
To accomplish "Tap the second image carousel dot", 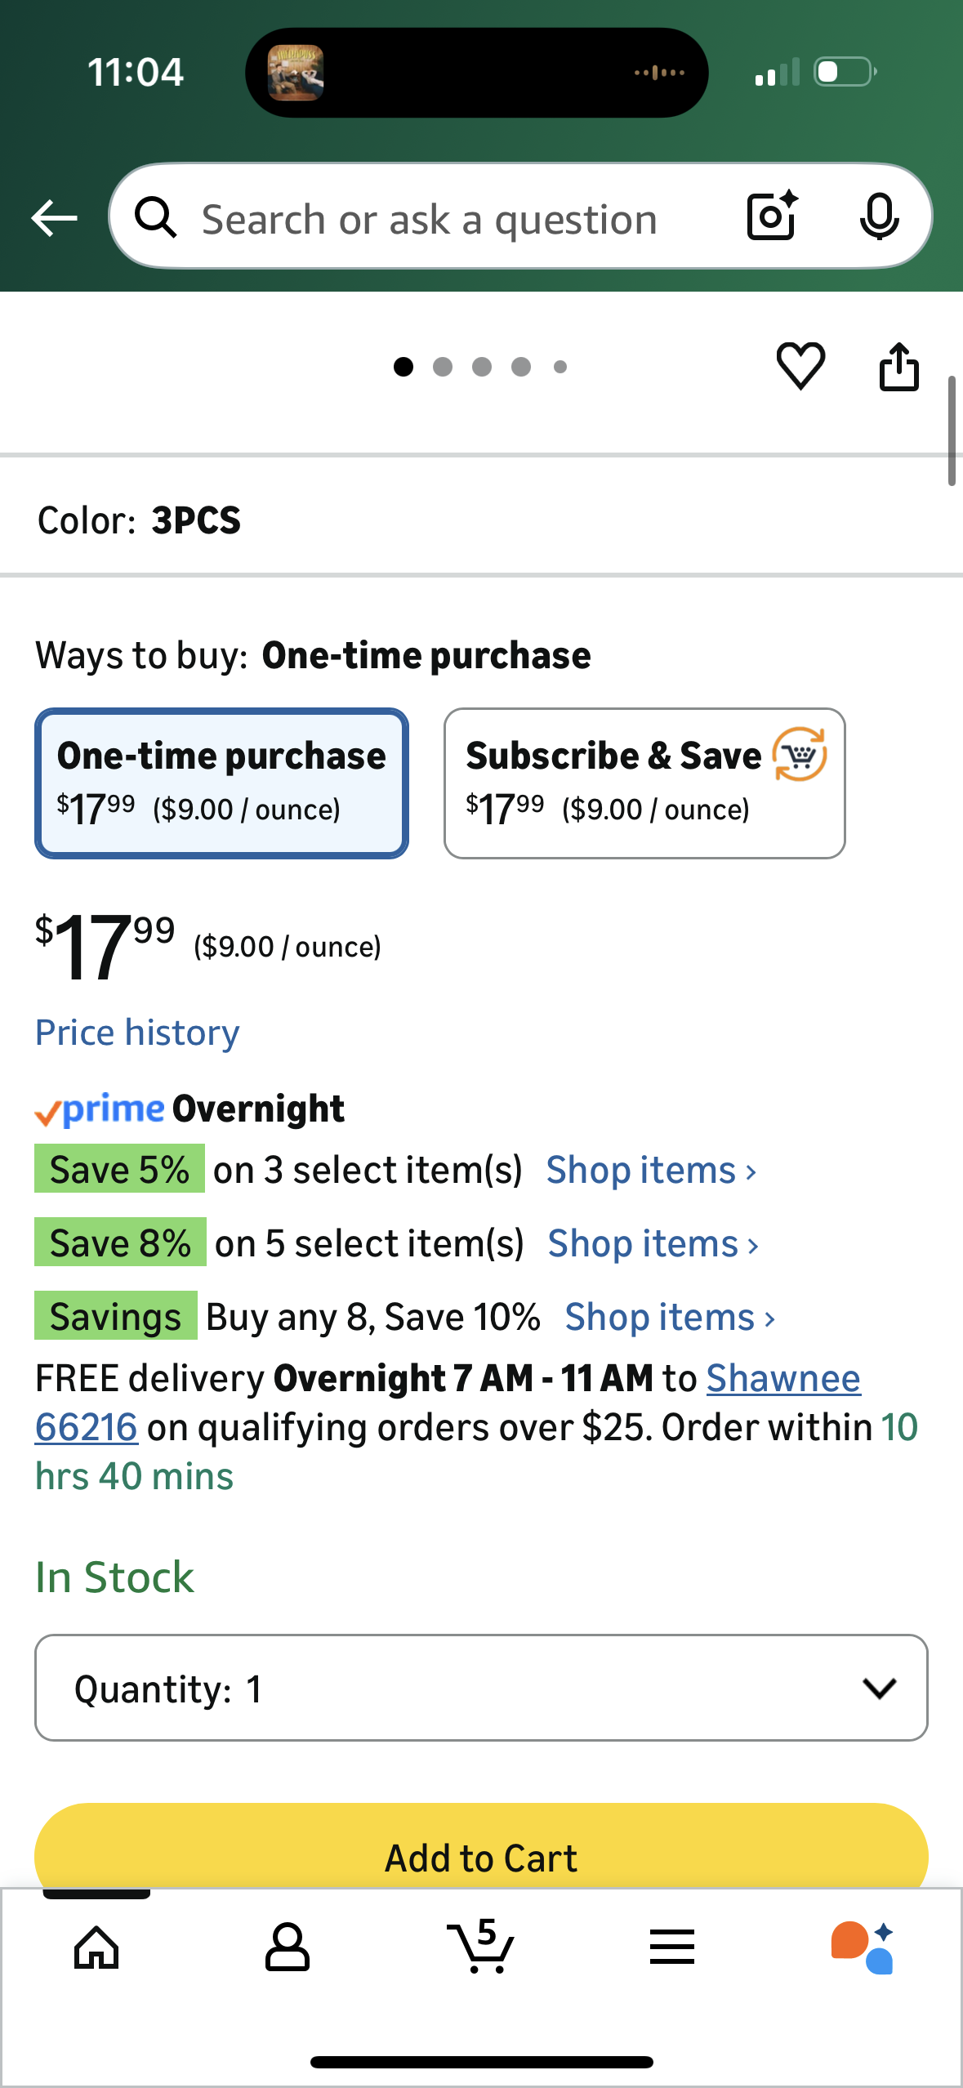I will click(443, 367).
